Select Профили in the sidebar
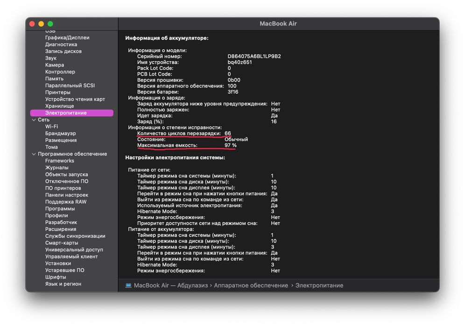The image size is (465, 326). [x=56, y=215]
